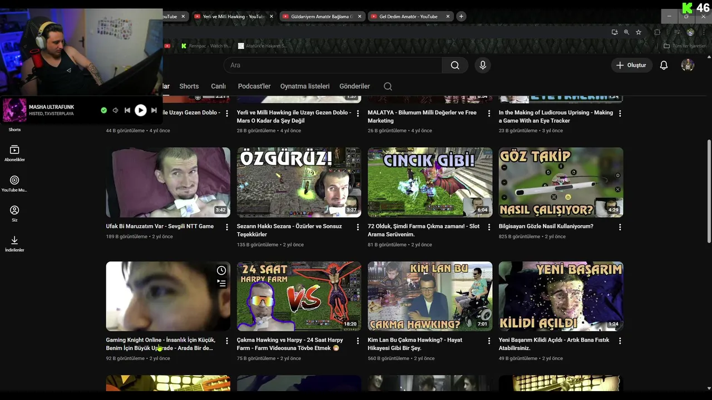Open title Kim Lan Bu Çakma Hawking?
The height and width of the screenshot is (400, 712).
[415, 344]
